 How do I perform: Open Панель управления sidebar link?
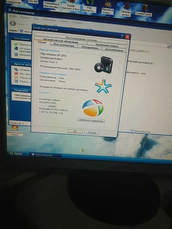25,82
